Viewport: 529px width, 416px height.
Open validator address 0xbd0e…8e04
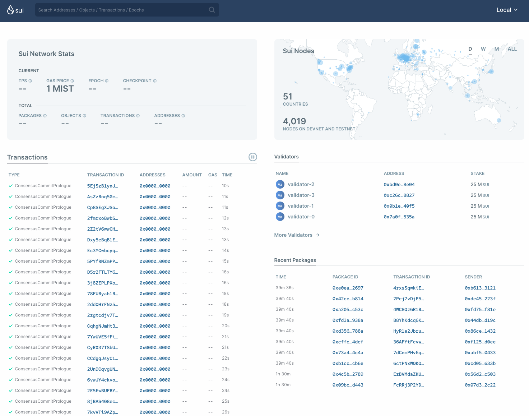click(x=399, y=184)
